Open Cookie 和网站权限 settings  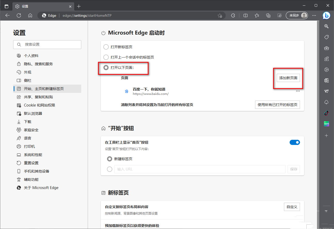click(x=47, y=105)
